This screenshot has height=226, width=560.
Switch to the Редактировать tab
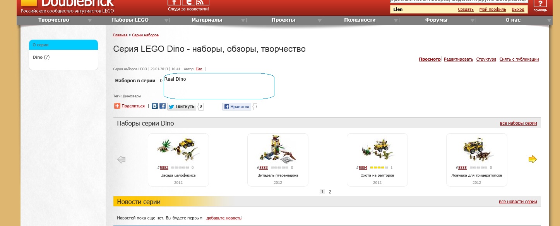pos(458,59)
